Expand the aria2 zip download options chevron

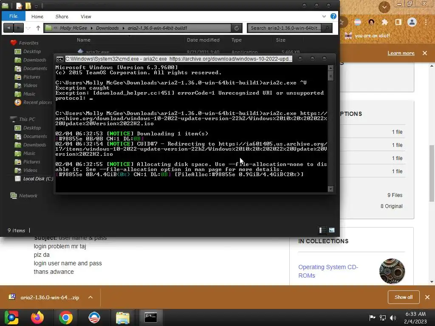[90, 297]
